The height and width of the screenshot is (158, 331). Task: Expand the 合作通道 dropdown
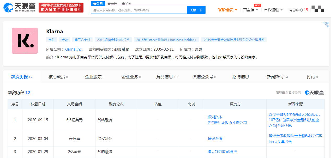click(273, 10)
